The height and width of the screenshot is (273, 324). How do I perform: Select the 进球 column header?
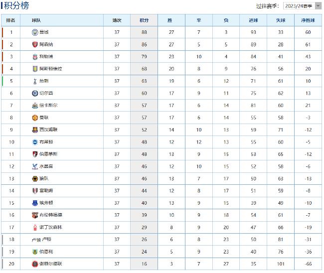[253, 20]
